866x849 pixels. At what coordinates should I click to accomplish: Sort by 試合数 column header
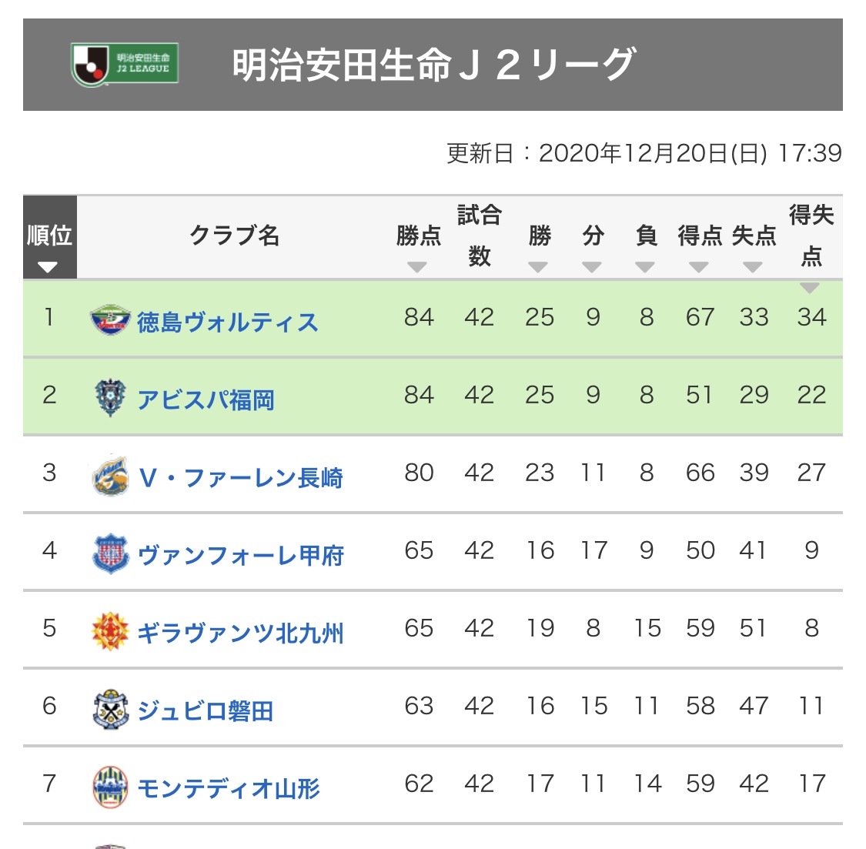point(479,236)
